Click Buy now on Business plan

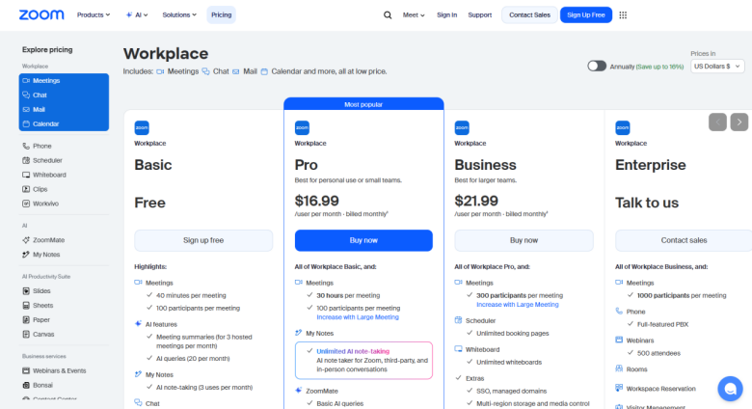[x=524, y=240]
